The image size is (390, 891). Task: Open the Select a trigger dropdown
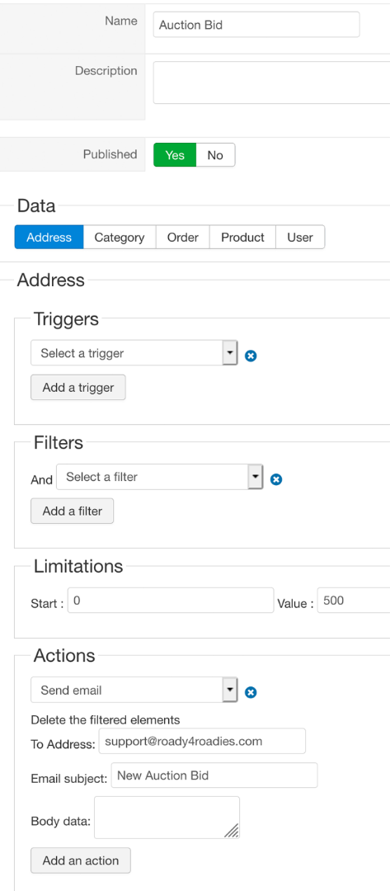[x=134, y=353]
